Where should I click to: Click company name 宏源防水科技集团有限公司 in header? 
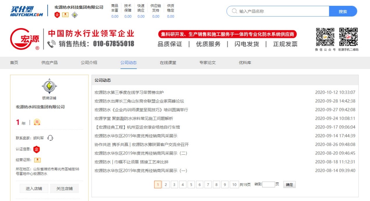tap(79, 7)
